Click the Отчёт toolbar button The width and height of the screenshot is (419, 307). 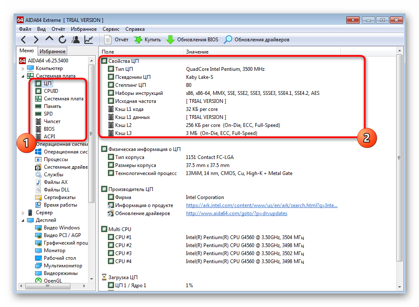pyautogui.click(x=116, y=40)
